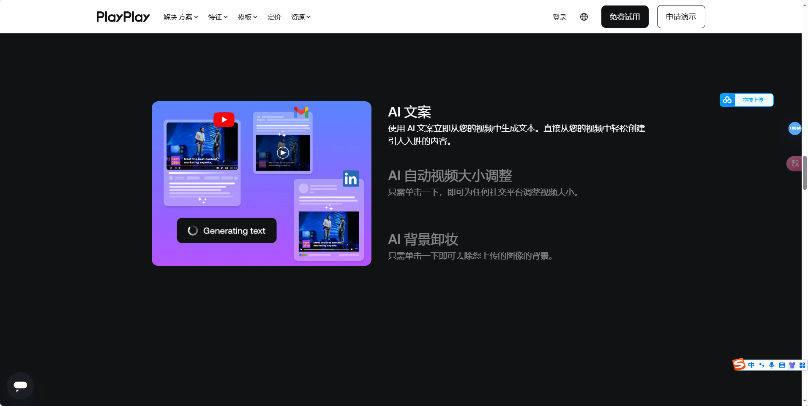Open the language globe selector
Screen dimensions: 808x406
click(x=584, y=17)
